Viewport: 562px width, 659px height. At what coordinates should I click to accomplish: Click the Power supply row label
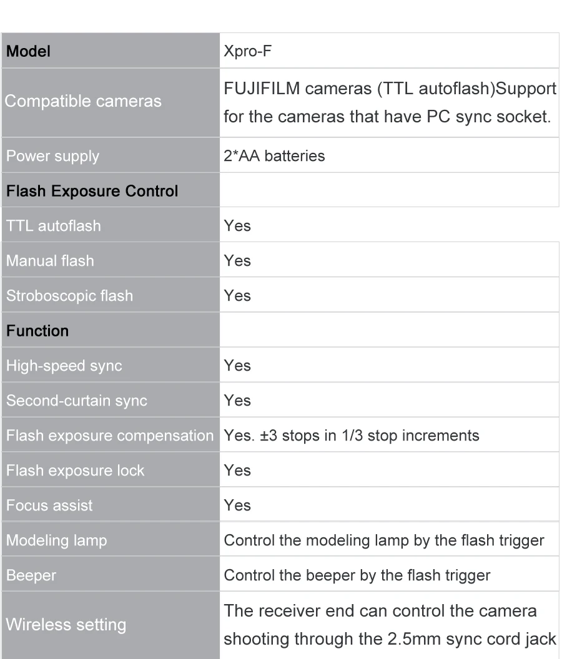52,157
